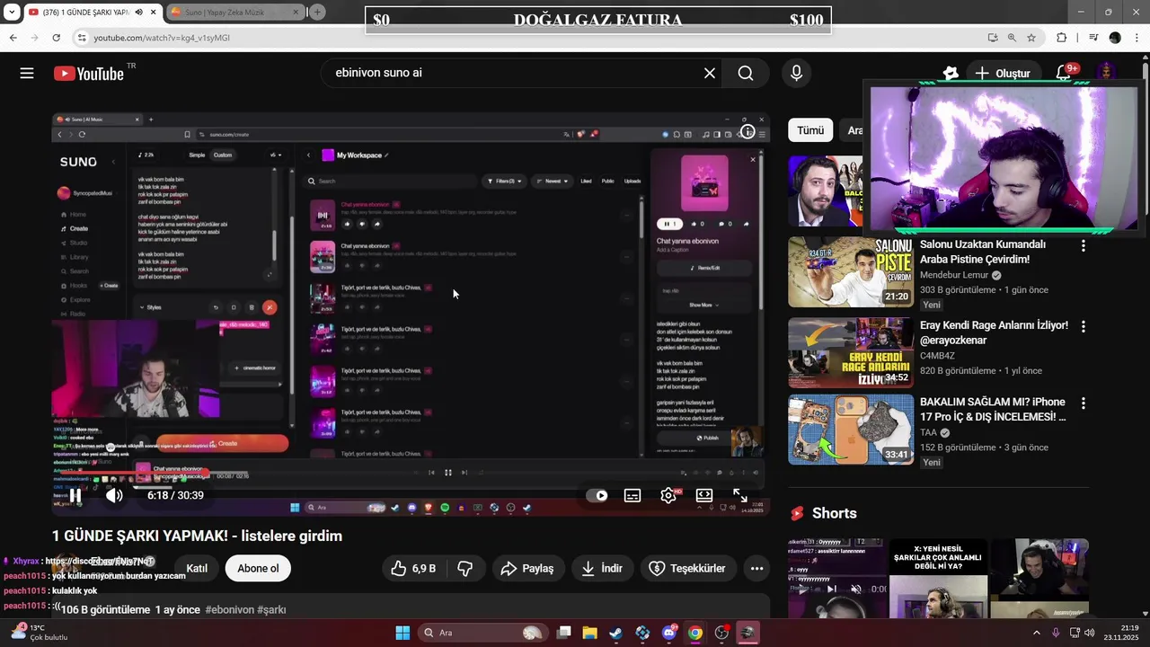1150x647 pixels.
Task: Open Task View on the taskbar
Action: pyautogui.click(x=563, y=633)
